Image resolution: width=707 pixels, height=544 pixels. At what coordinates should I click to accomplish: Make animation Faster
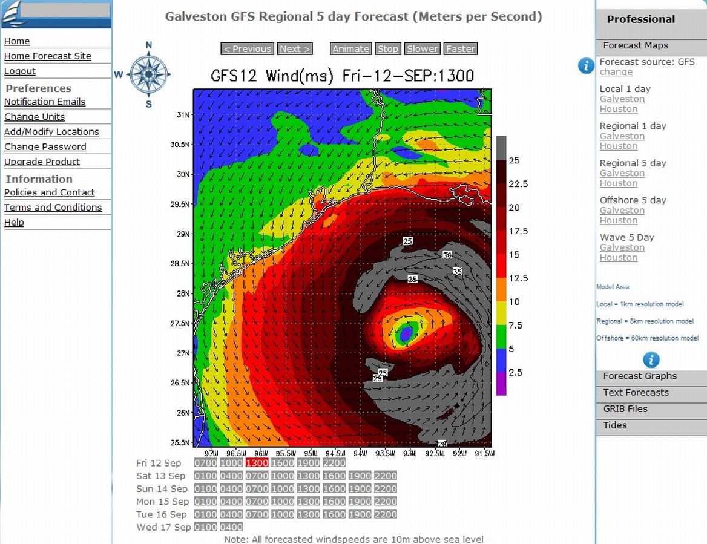click(x=461, y=48)
